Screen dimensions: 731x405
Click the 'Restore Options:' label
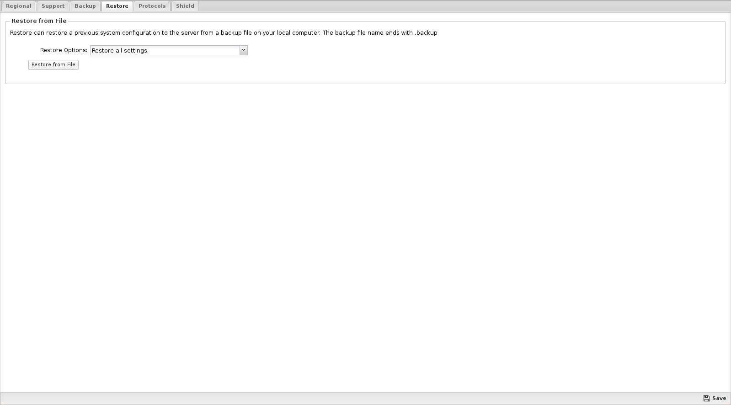click(x=64, y=50)
